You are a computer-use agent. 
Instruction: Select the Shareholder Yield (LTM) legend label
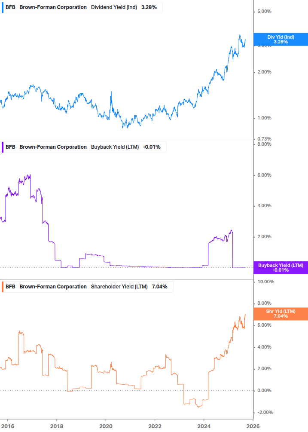(119, 287)
